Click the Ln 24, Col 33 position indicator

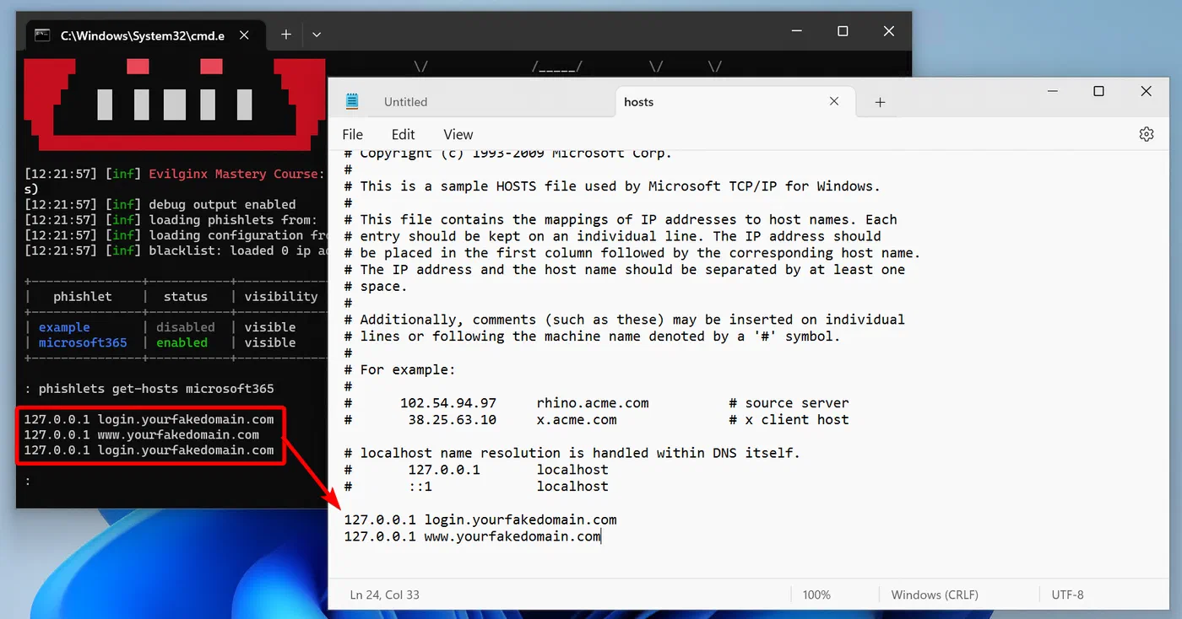385,595
